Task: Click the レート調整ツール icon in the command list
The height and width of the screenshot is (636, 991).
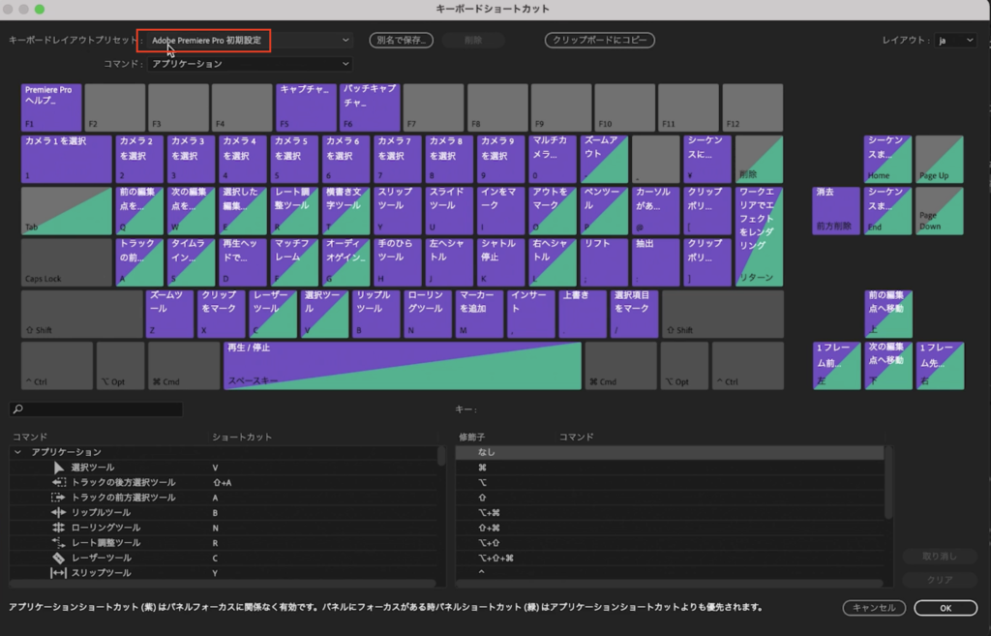Action: pos(59,543)
